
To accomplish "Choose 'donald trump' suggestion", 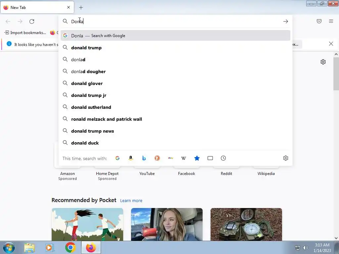I will click(x=175, y=48).
